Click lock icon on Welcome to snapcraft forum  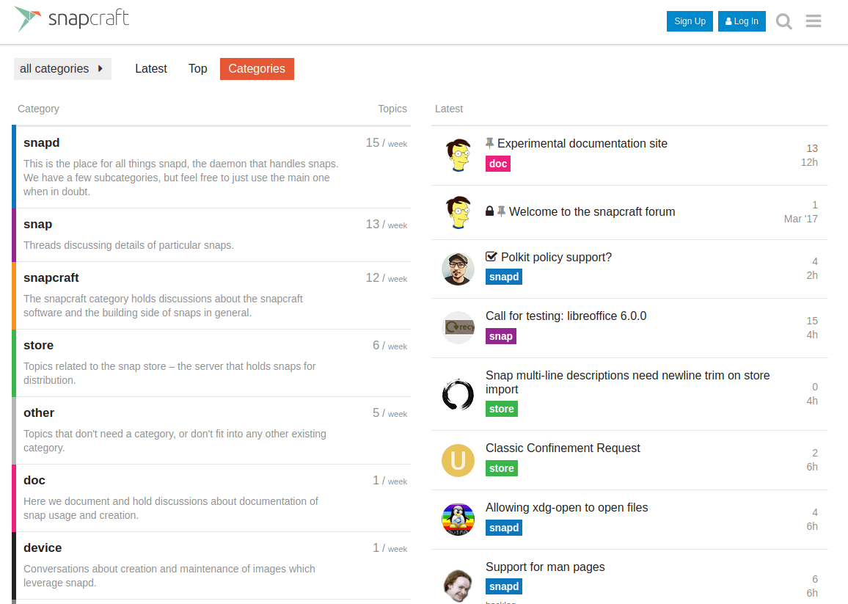(x=489, y=211)
